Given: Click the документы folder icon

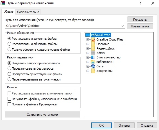Looking at the screenshot, I should 93,71.
